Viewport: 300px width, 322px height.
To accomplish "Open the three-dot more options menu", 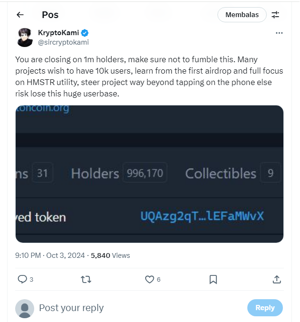I will pos(279,33).
